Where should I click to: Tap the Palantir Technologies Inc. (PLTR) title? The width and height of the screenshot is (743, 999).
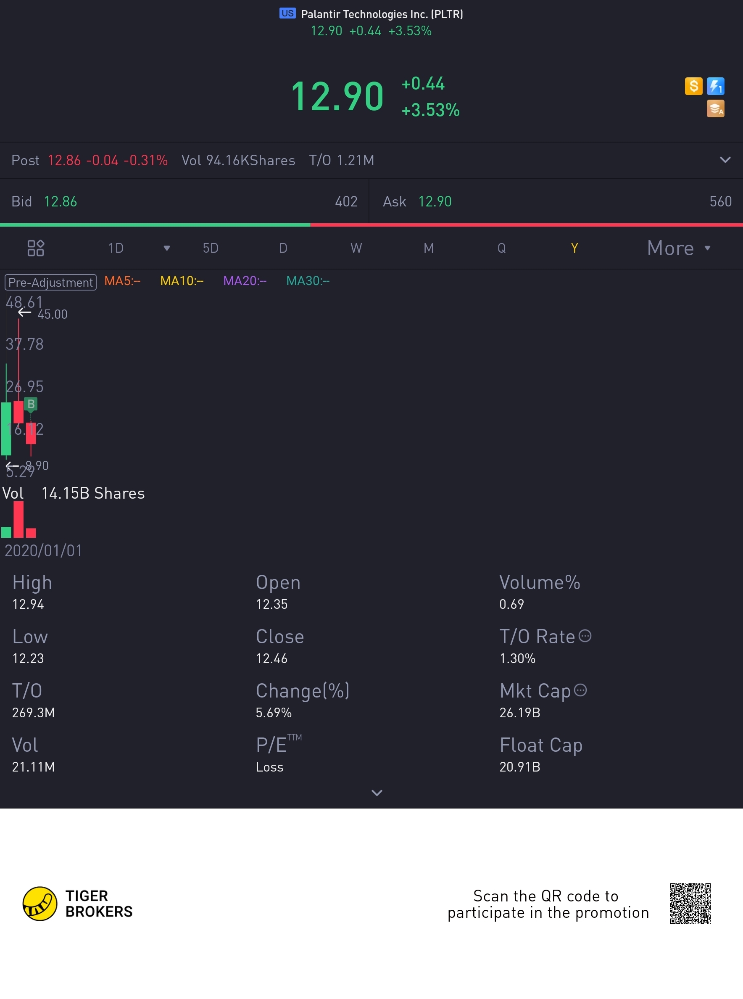click(382, 14)
